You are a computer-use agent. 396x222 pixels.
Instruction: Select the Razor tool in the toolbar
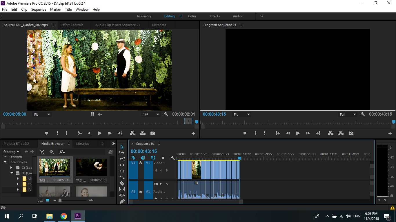point(122,183)
